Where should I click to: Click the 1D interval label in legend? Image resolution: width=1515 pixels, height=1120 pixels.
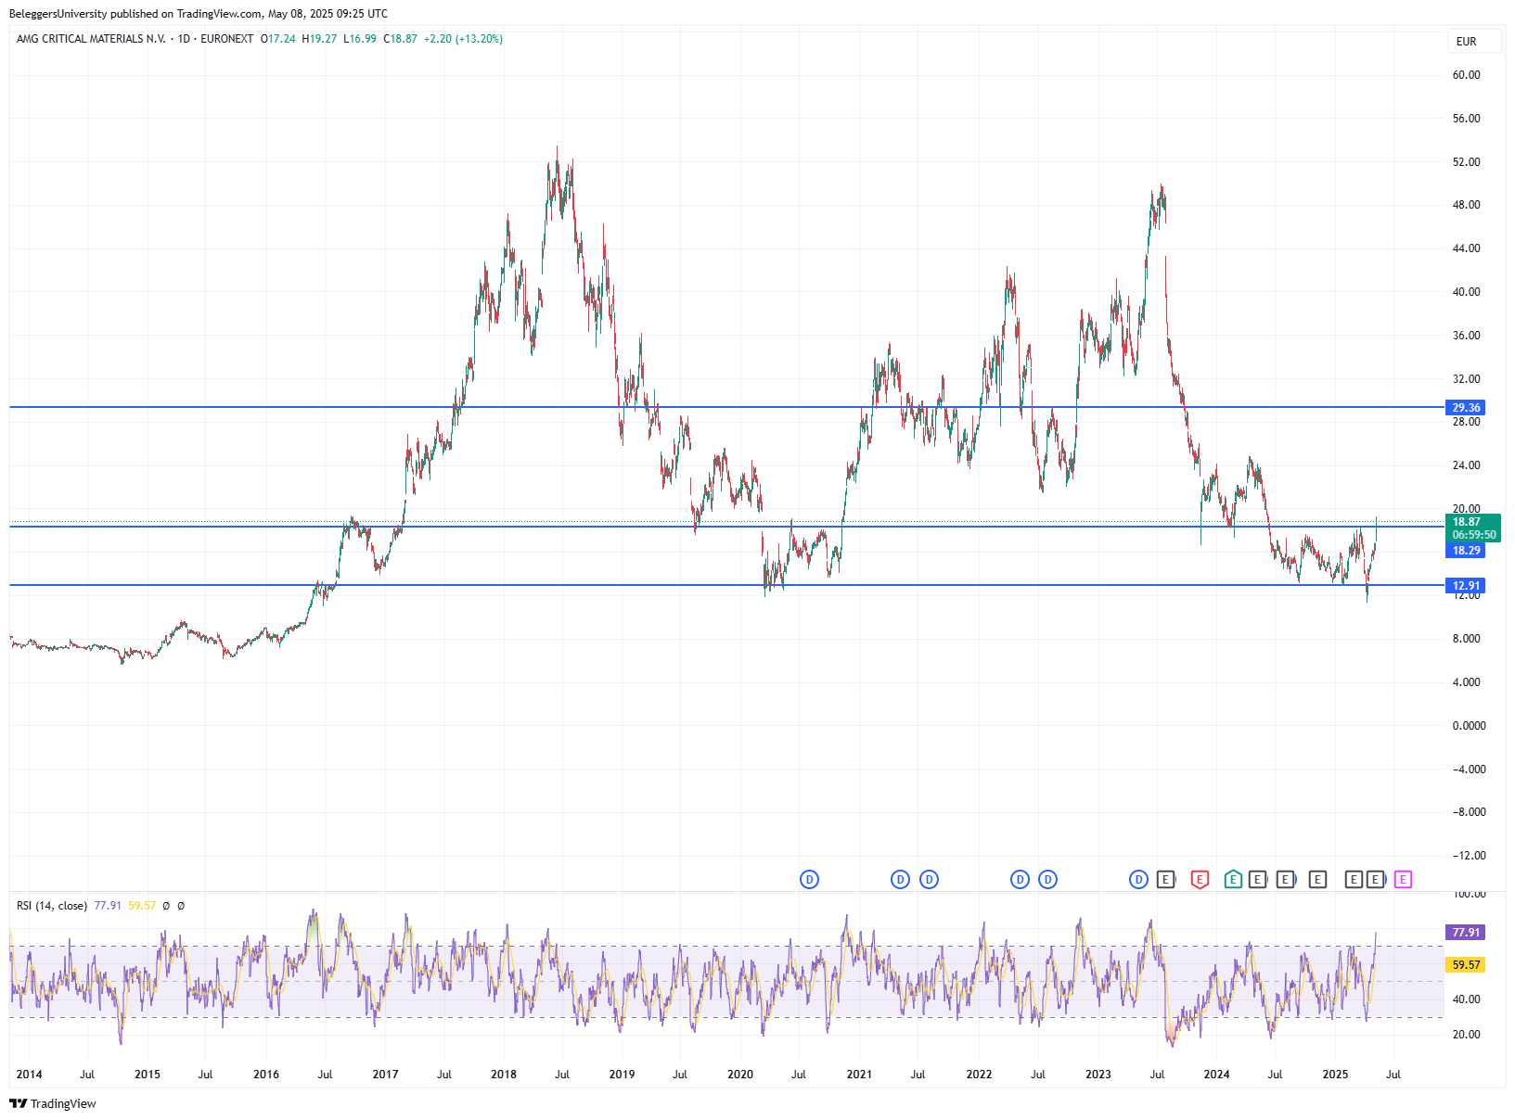tap(184, 39)
